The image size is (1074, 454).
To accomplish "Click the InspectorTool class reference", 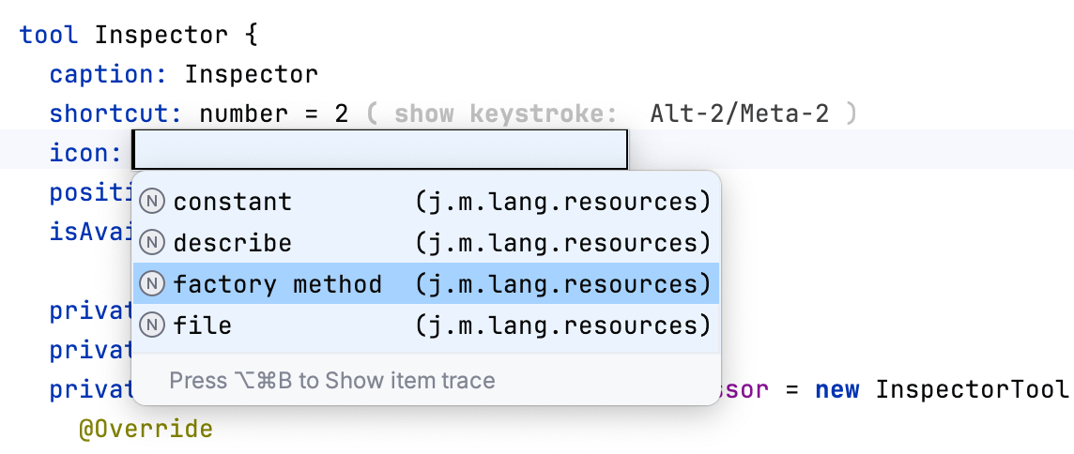I will pos(971,388).
